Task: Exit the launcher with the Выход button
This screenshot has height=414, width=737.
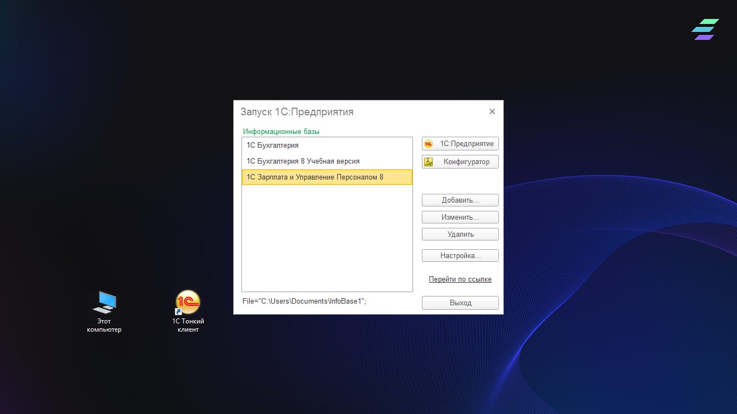Action: click(x=460, y=303)
